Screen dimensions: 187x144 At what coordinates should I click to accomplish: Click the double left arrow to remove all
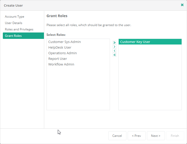[115, 55]
